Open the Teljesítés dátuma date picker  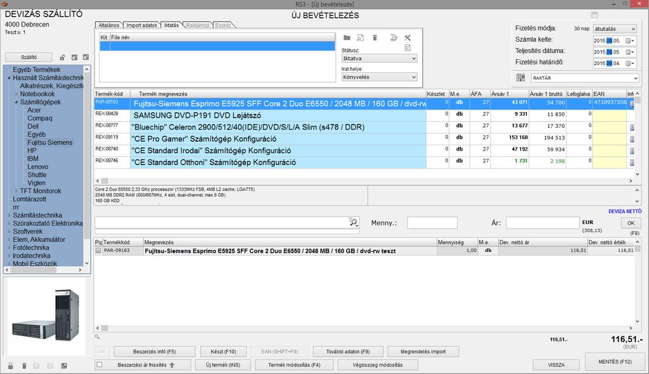pos(630,52)
